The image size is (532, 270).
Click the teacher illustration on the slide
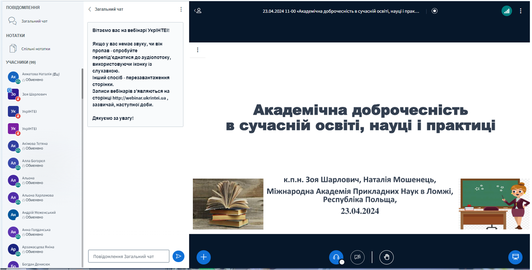click(495, 204)
